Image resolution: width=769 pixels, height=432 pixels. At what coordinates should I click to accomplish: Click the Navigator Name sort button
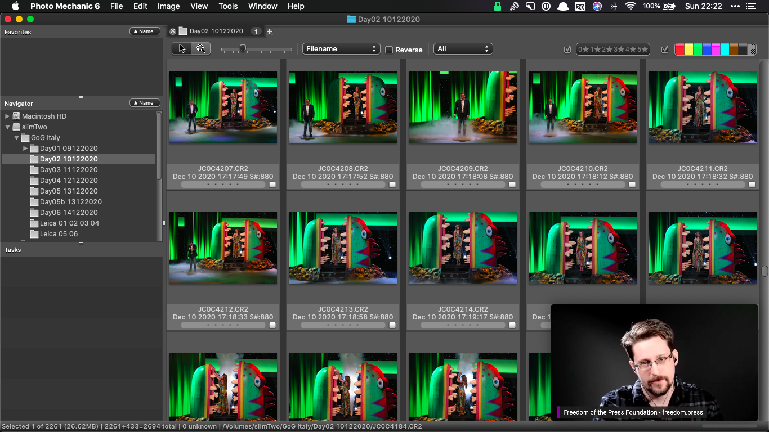click(x=145, y=103)
